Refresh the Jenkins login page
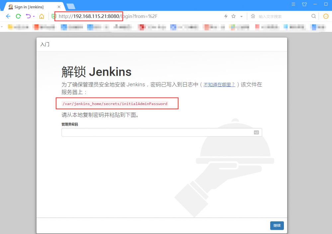The image size is (332, 234). [18, 16]
